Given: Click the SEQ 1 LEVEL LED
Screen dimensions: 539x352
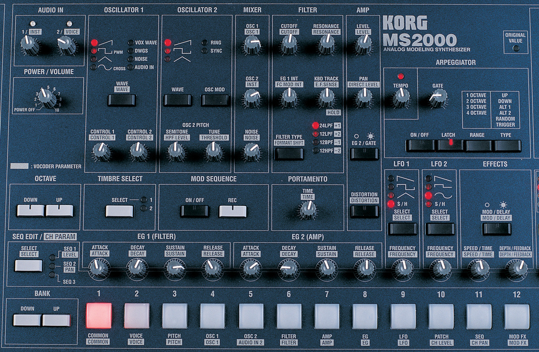Looking at the screenshot, I should (x=53, y=258).
